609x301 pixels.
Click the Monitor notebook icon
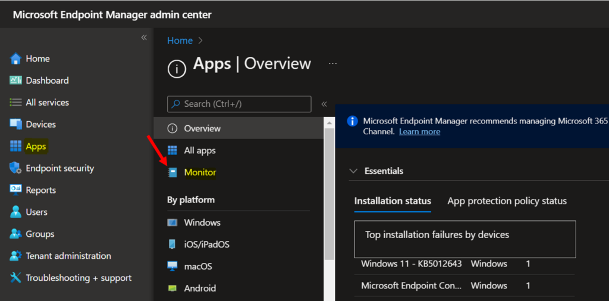coord(172,172)
